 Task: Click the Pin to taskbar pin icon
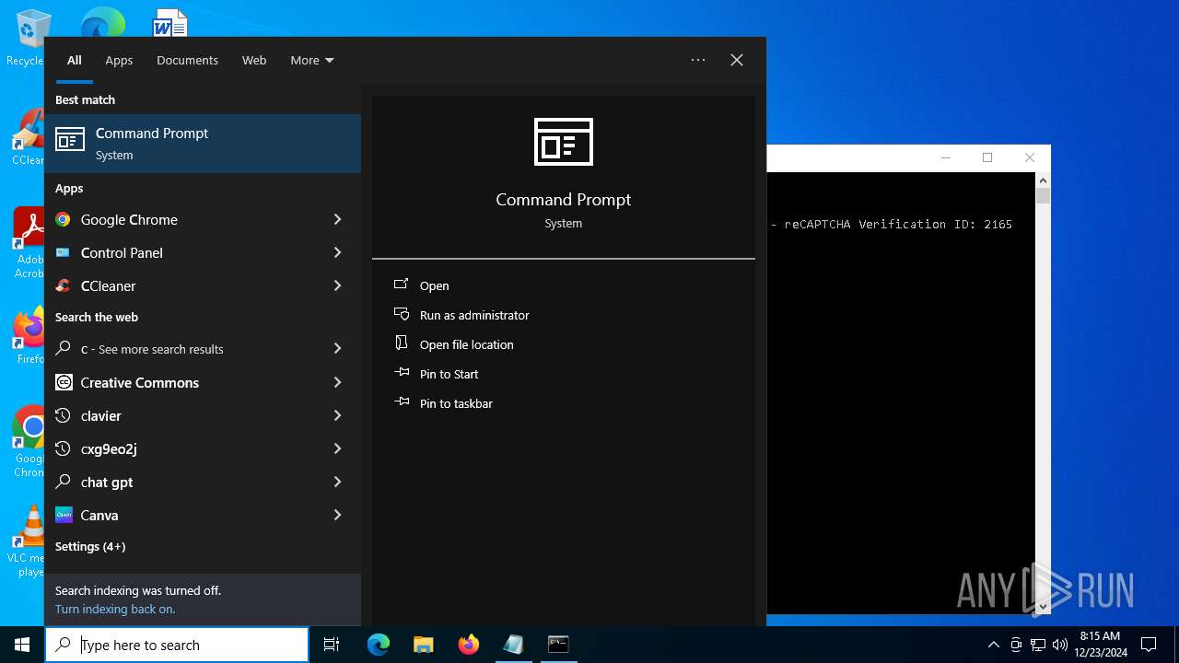tap(402, 402)
